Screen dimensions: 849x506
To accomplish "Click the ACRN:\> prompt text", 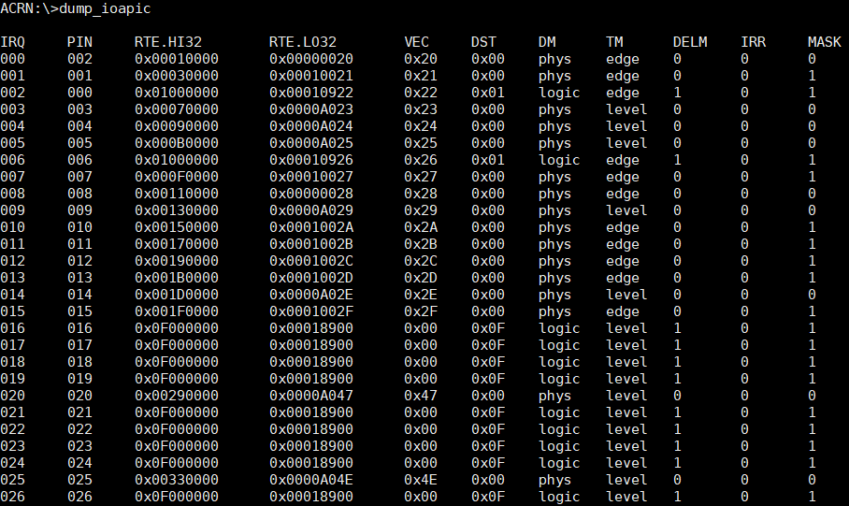I will tap(29, 9).
